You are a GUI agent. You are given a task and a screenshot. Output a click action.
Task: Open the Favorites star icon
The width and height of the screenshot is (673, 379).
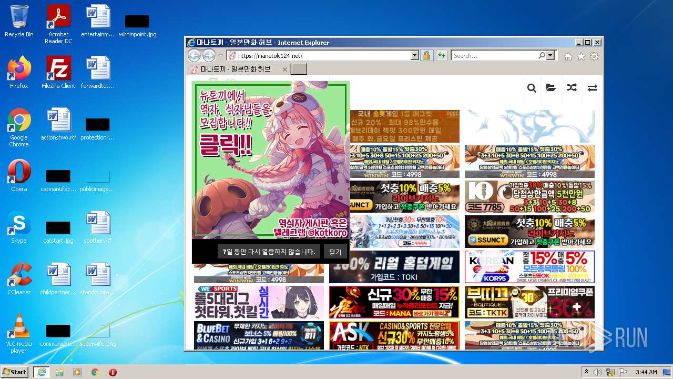click(x=581, y=56)
